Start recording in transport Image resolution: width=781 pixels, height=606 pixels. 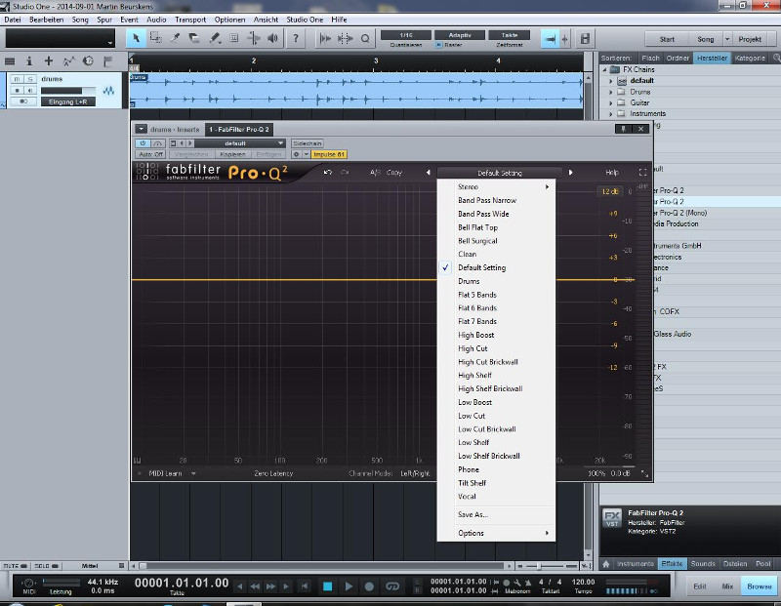point(369,586)
